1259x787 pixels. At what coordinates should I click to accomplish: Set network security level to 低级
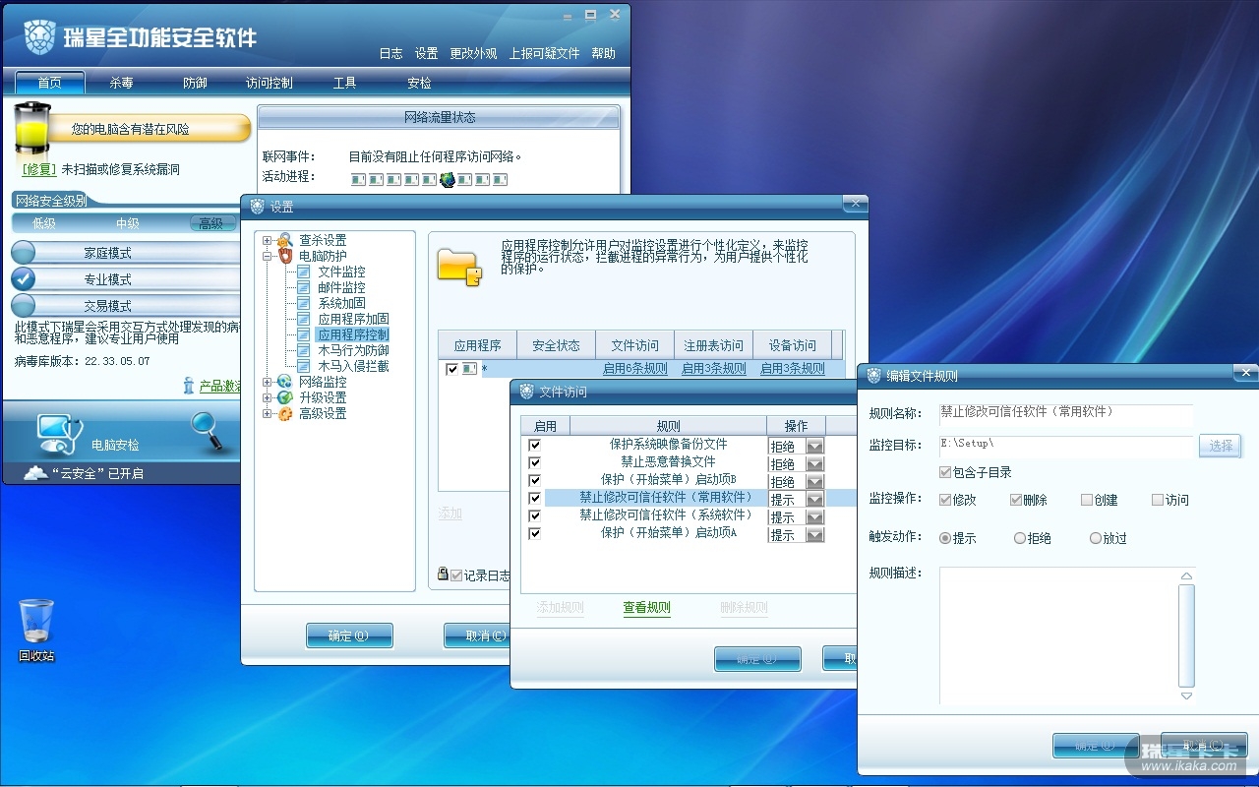point(44,223)
